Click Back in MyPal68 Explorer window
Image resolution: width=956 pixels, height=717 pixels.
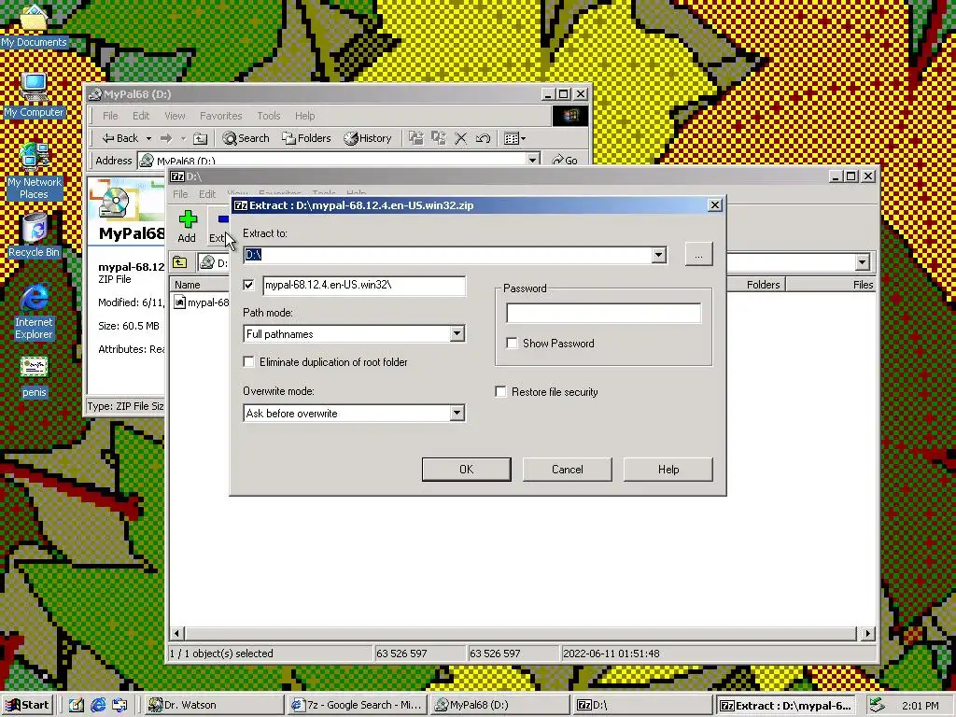pos(120,138)
